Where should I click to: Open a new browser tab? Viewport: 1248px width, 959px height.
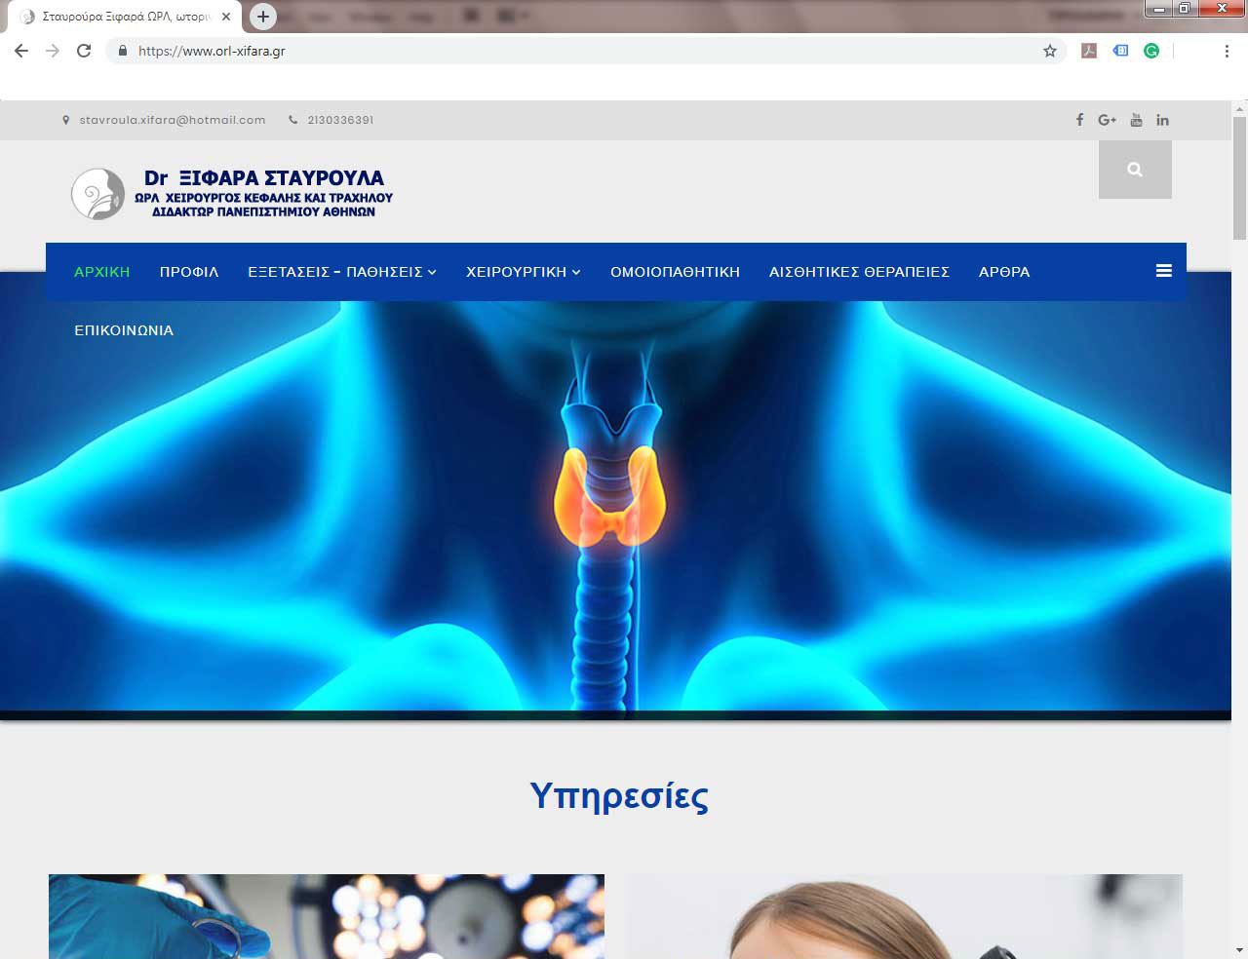[262, 17]
